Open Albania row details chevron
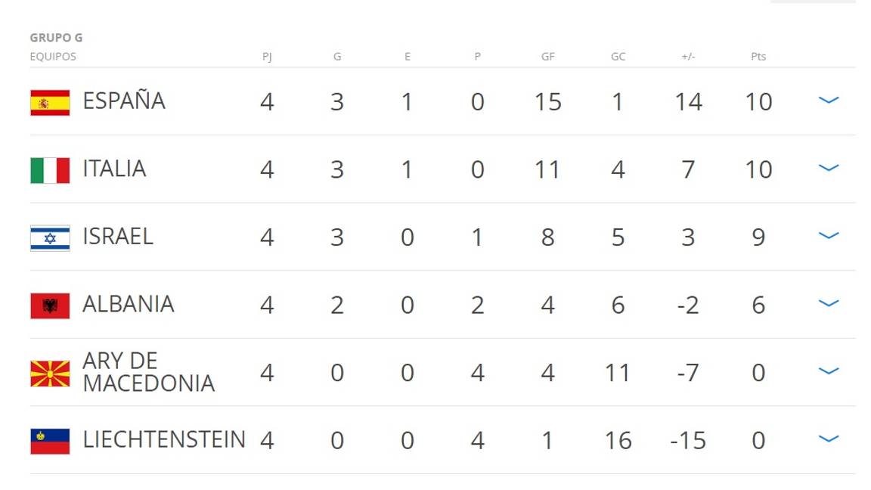This screenshot has height=490, width=871. coord(829,303)
